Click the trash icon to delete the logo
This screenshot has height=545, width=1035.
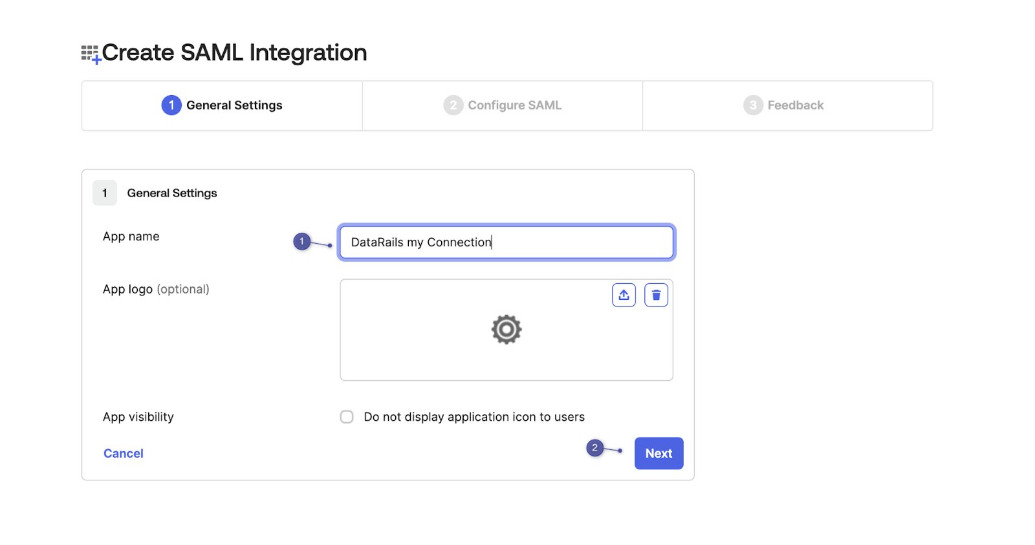click(656, 295)
